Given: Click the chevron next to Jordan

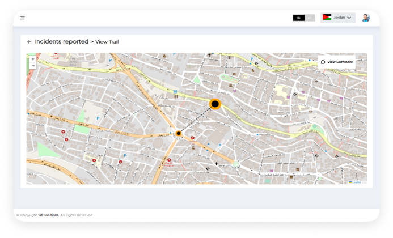Looking at the screenshot, I should coord(349,18).
